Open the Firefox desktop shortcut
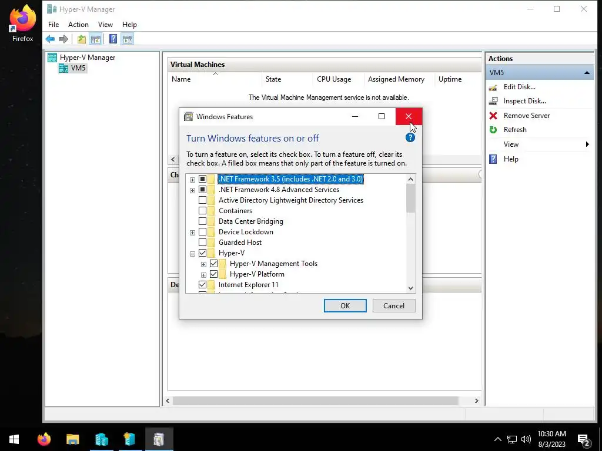602x451 pixels. [22, 23]
